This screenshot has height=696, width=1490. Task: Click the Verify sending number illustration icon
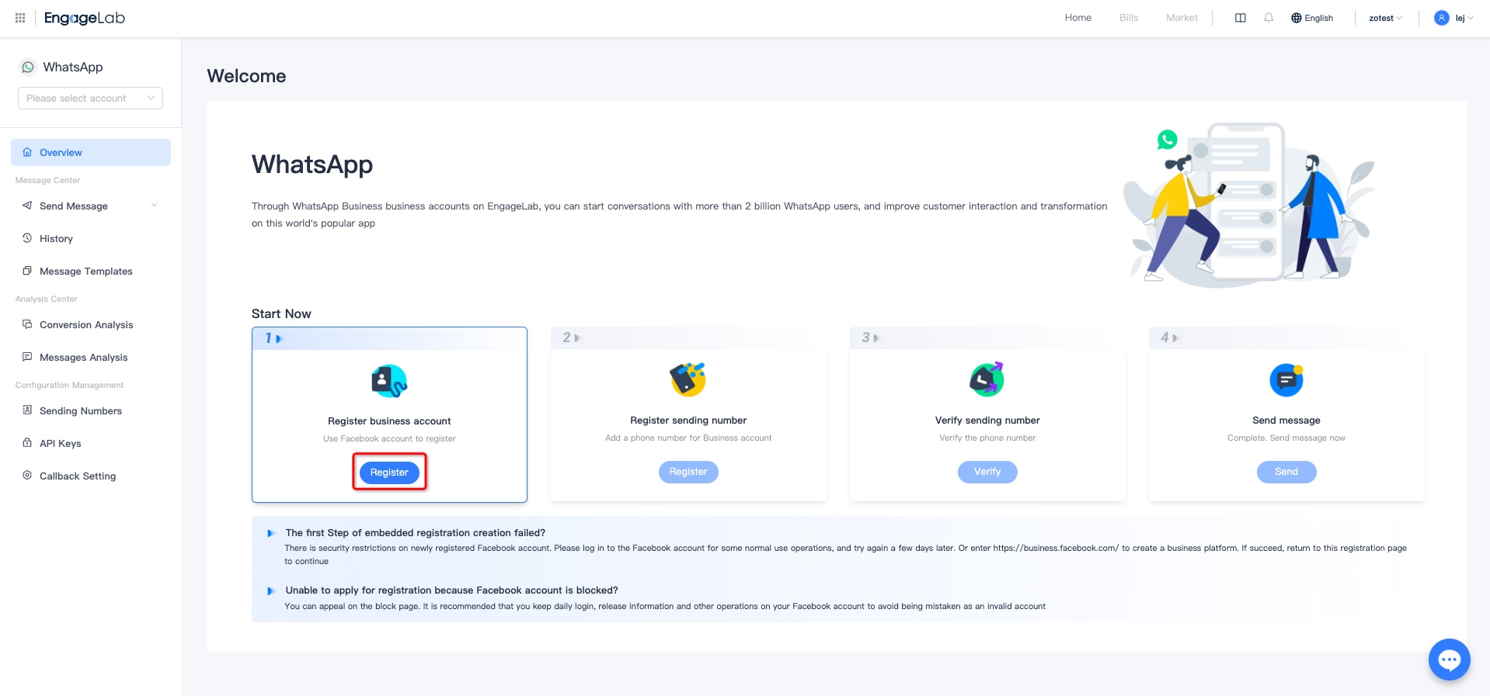[x=987, y=379]
